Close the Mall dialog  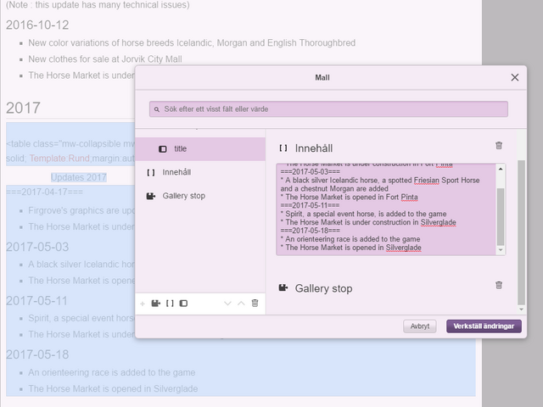coord(515,77)
